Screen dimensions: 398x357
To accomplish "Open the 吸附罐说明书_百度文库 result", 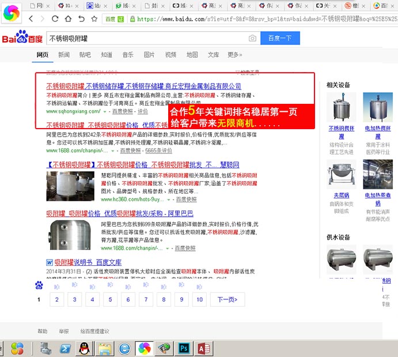I will coord(88,262).
